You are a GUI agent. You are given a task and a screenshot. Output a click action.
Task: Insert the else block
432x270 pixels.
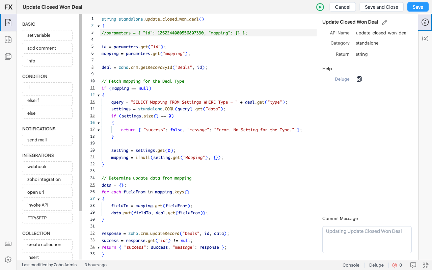(47, 113)
